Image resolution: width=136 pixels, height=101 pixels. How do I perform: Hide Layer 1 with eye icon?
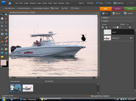click(102, 32)
